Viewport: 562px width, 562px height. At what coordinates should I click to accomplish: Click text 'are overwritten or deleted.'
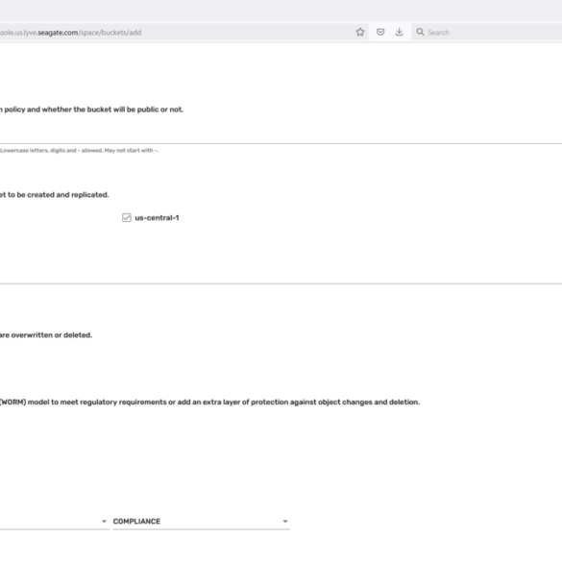(x=46, y=335)
